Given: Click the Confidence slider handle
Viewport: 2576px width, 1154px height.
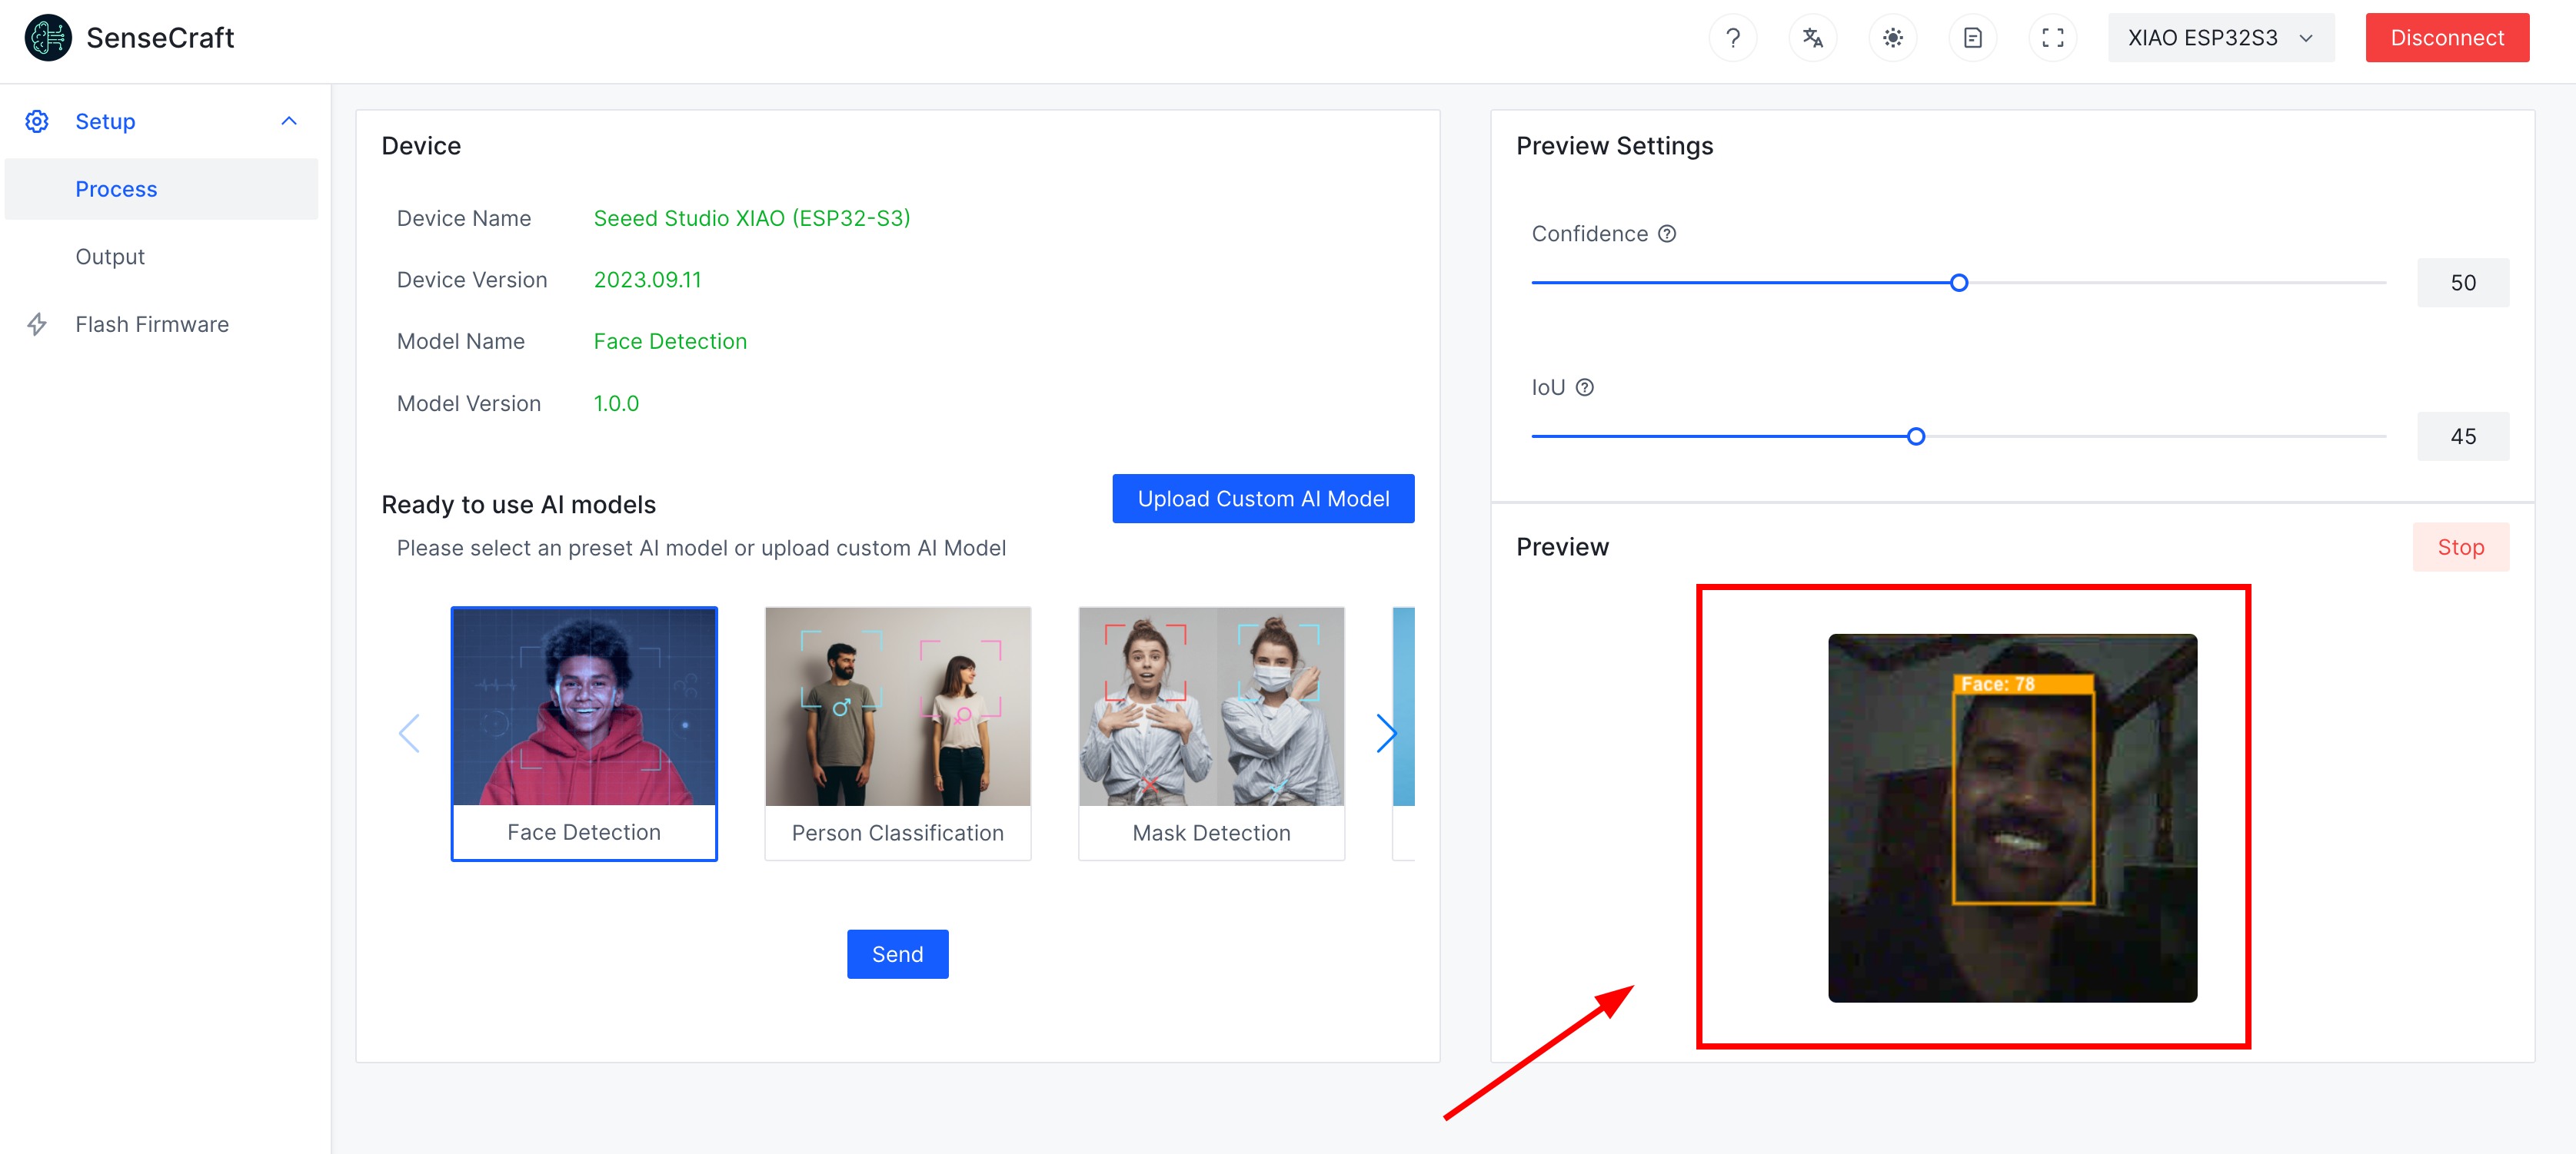Looking at the screenshot, I should 1959,283.
